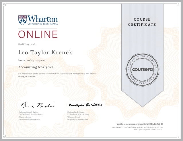183x141 pixels.
Task: Click the Accounting Analytics course title
Action: [36, 67]
